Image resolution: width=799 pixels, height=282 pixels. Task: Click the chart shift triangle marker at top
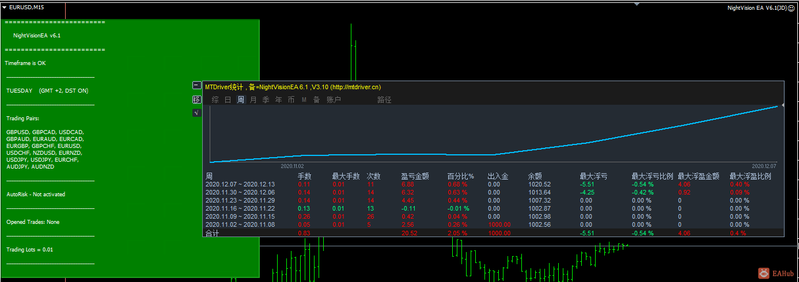[637, 4]
